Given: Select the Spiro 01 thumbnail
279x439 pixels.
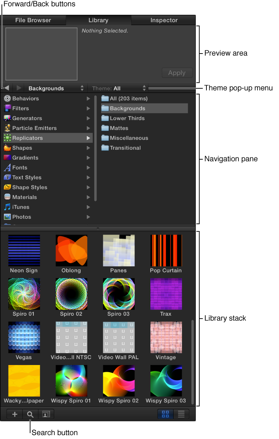Looking at the screenshot, I should [x=24, y=294].
